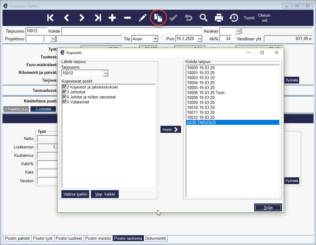Image resolution: width=316 pixels, height=245 pixels.
Task: Expand the Tila dropdown
Action: click(155, 39)
